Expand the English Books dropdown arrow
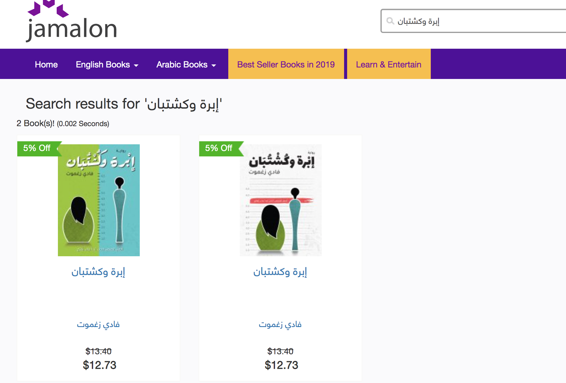 pyautogui.click(x=136, y=65)
